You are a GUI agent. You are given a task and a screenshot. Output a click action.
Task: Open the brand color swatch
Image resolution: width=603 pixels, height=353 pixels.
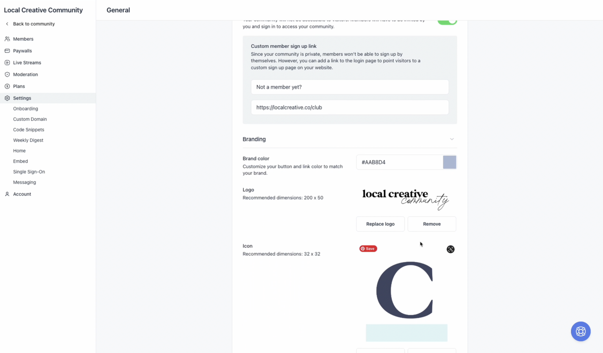click(x=449, y=162)
